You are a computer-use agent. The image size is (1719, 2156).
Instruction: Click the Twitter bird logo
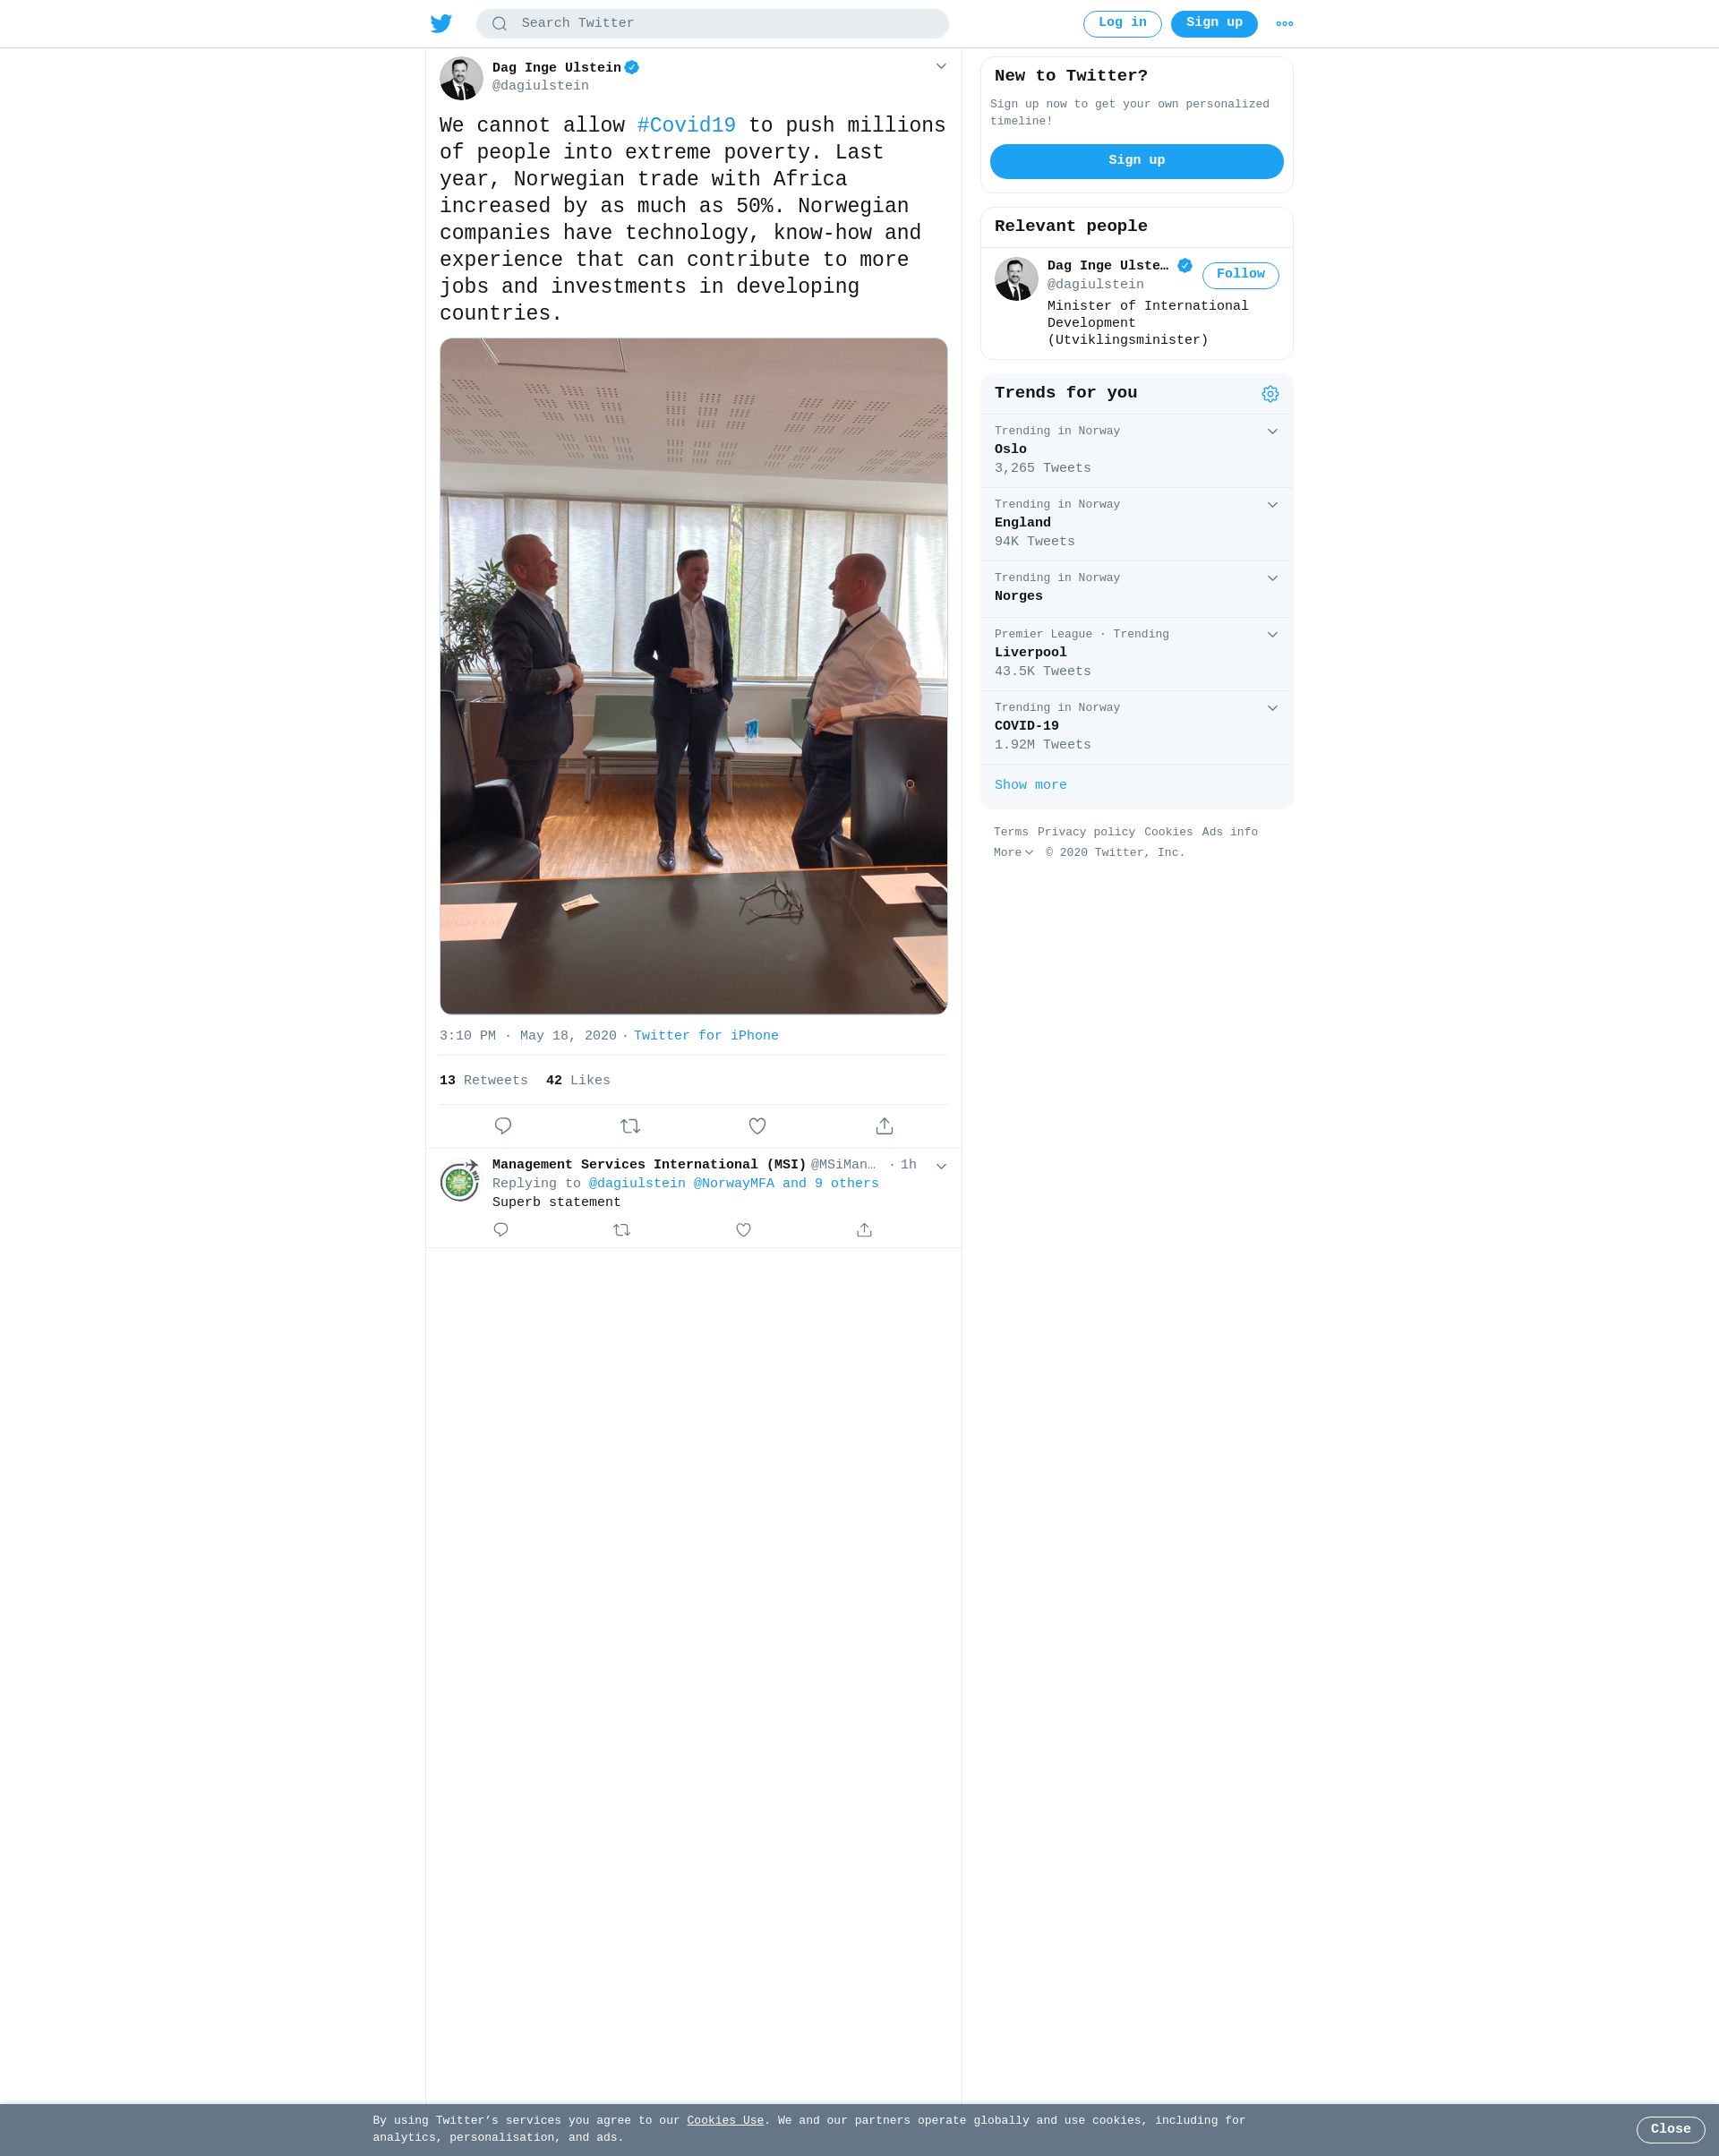tap(441, 23)
